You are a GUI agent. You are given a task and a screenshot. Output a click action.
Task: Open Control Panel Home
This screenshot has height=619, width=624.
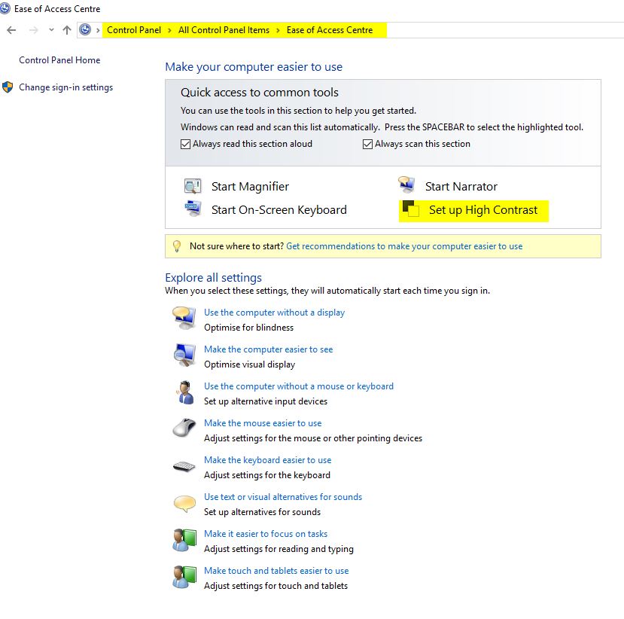click(59, 60)
